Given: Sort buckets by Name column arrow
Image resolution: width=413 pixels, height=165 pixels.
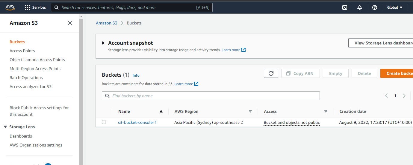Looking at the screenshot, I should coord(161,111).
